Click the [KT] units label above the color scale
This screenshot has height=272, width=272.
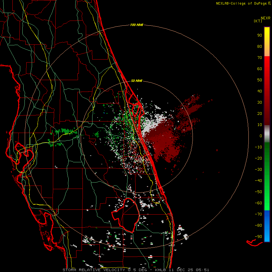pos(258,21)
